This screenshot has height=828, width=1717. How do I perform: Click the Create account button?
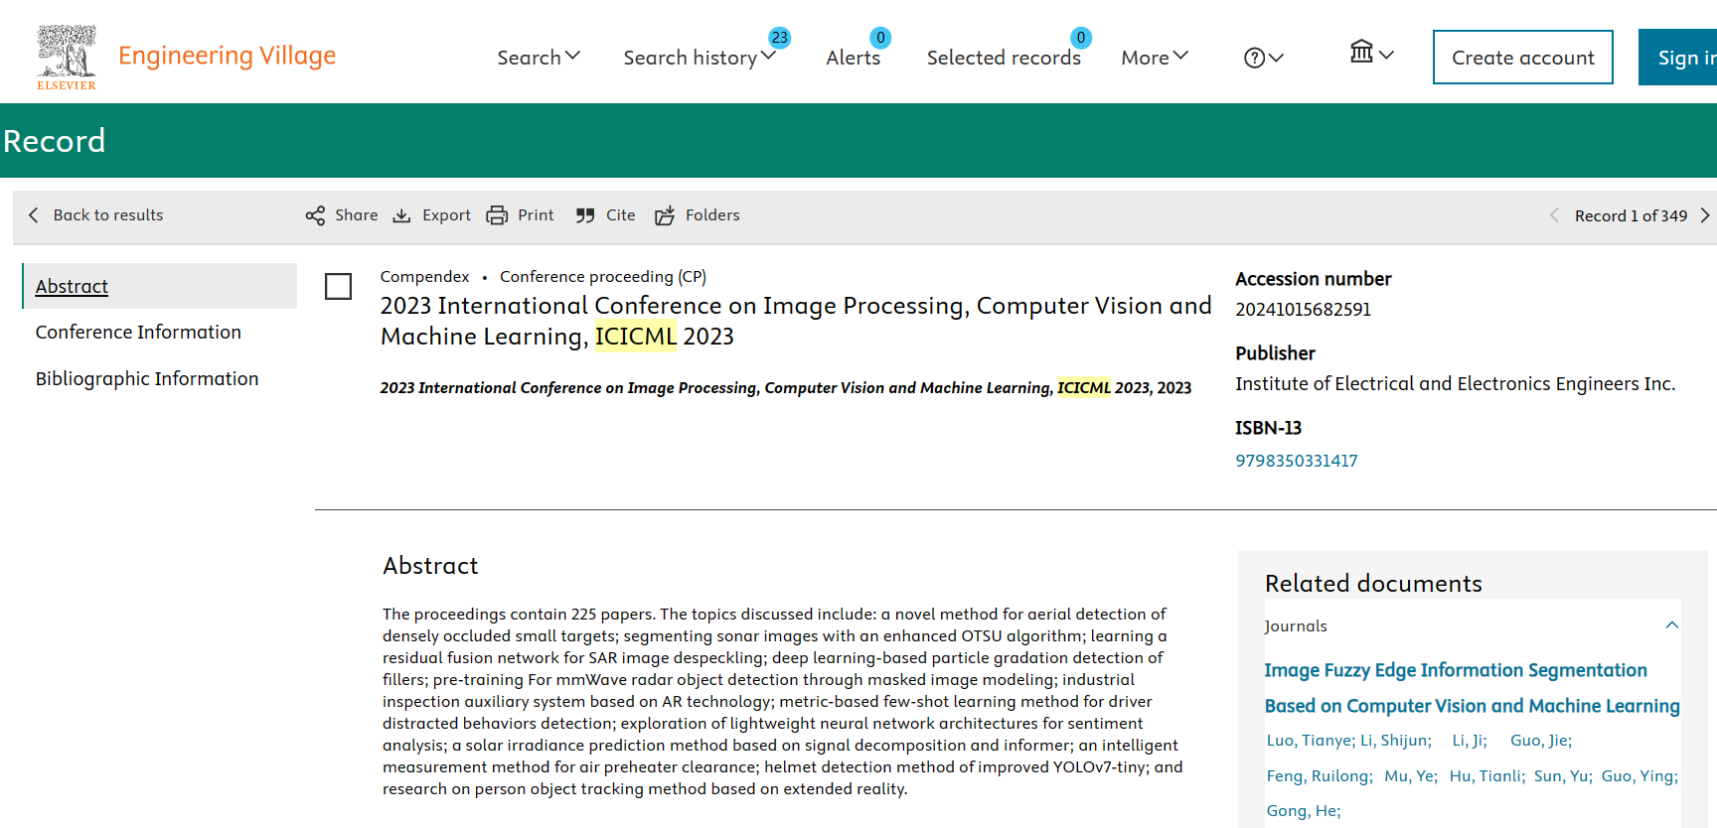[x=1522, y=58]
